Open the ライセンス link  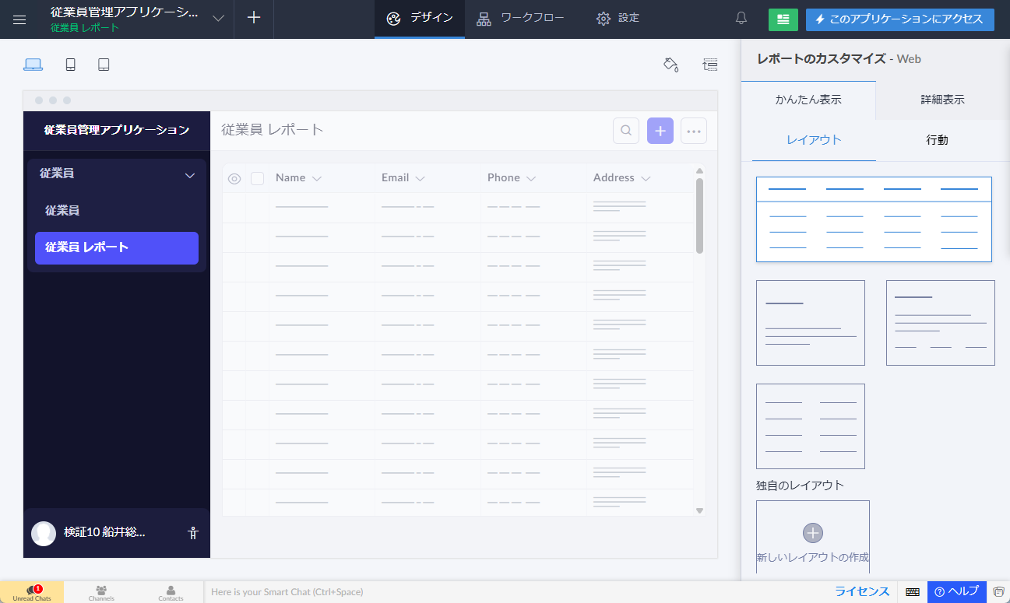click(x=862, y=591)
